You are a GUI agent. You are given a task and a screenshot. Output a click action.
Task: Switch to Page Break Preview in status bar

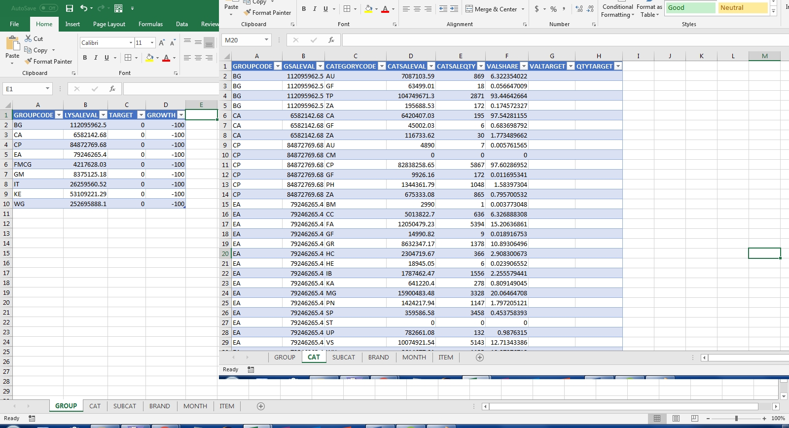coord(695,418)
